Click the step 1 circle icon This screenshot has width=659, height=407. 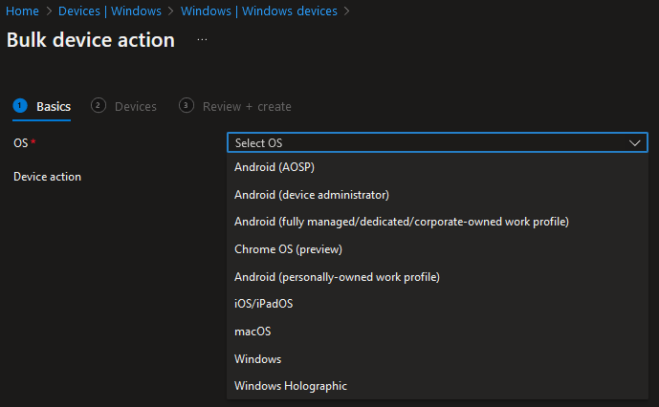(20, 105)
